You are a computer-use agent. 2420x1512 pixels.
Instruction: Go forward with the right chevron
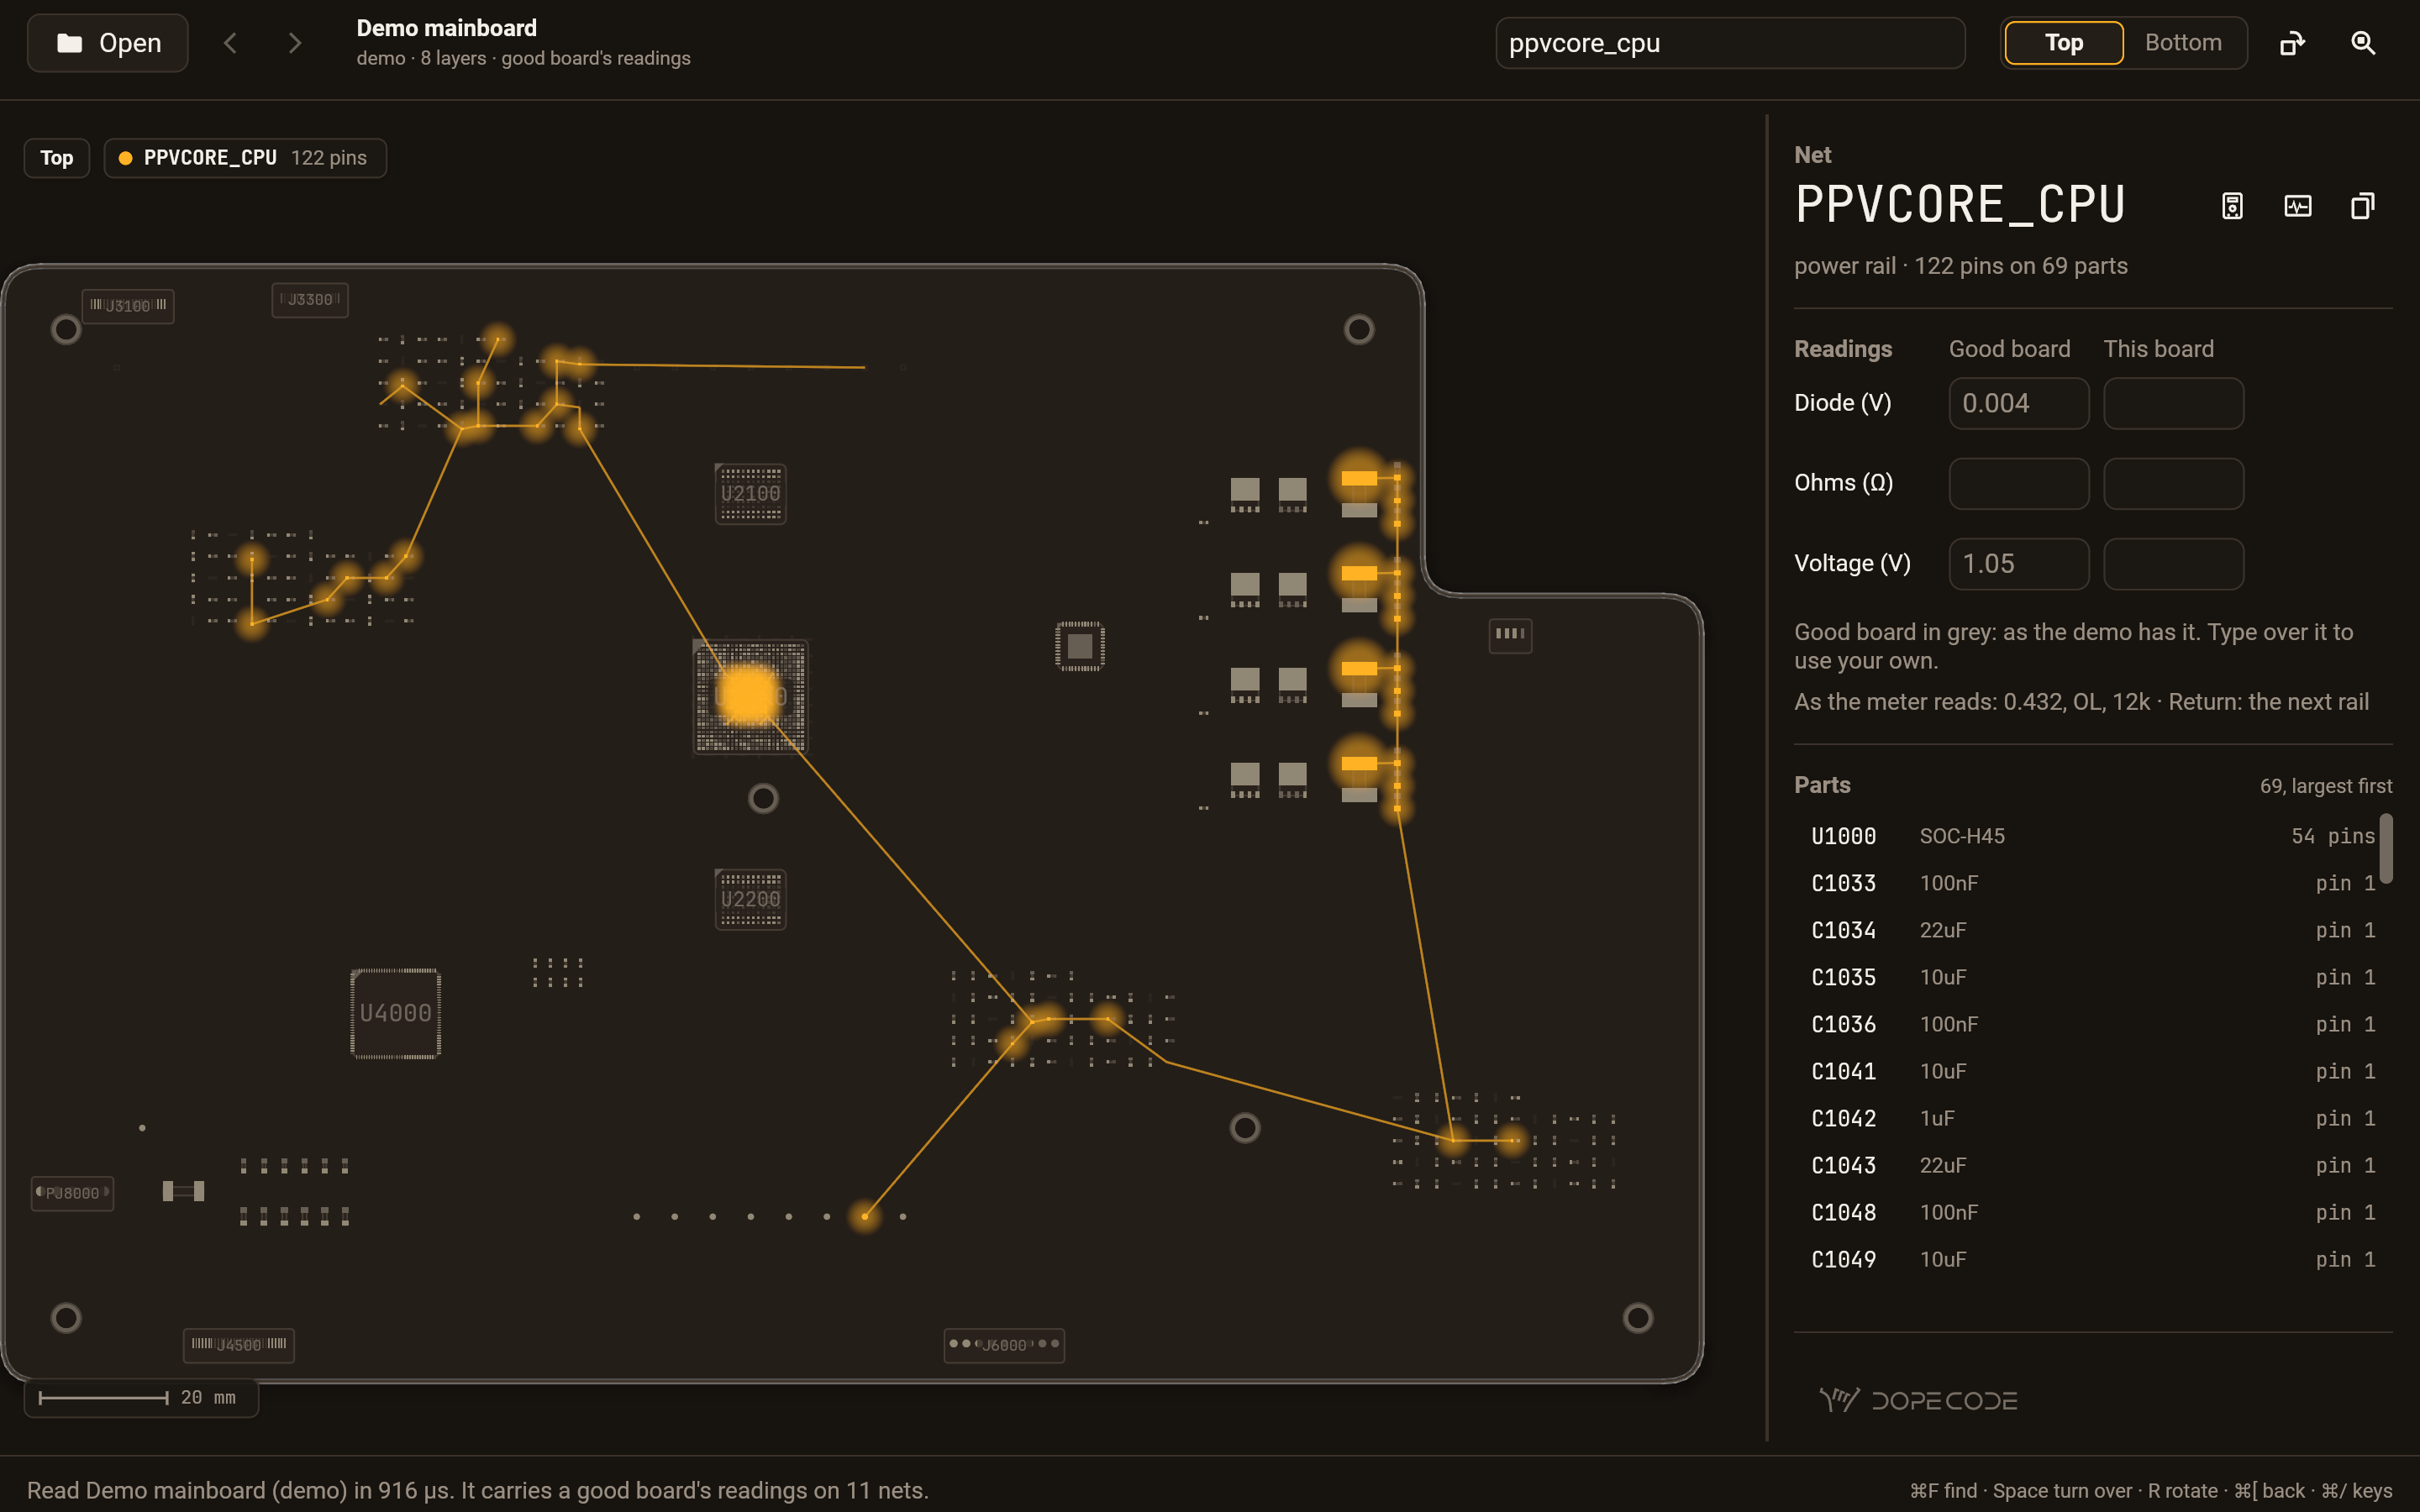(x=294, y=43)
